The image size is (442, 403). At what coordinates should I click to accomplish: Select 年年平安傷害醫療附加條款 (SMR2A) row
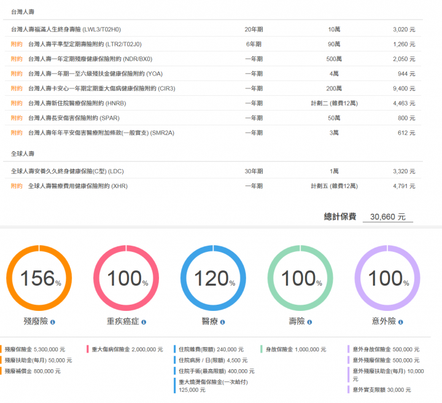pyautogui.click(x=213, y=133)
